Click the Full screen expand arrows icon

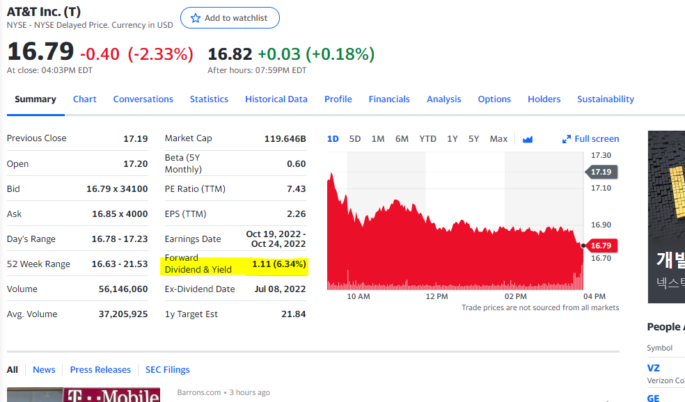[566, 139]
